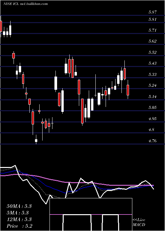Click the 5MA : 5.3 reading
The image size is (165, 231).
click(x=18, y=213)
